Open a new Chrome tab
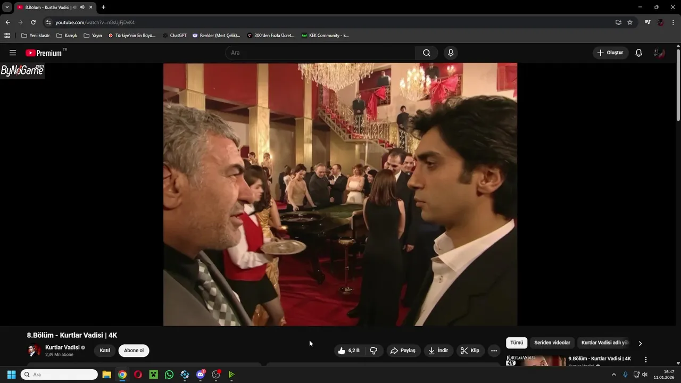Image resolution: width=681 pixels, height=383 pixels. (x=103, y=7)
